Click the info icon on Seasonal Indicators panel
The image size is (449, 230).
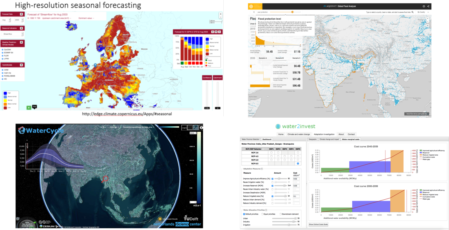pos(21,28)
